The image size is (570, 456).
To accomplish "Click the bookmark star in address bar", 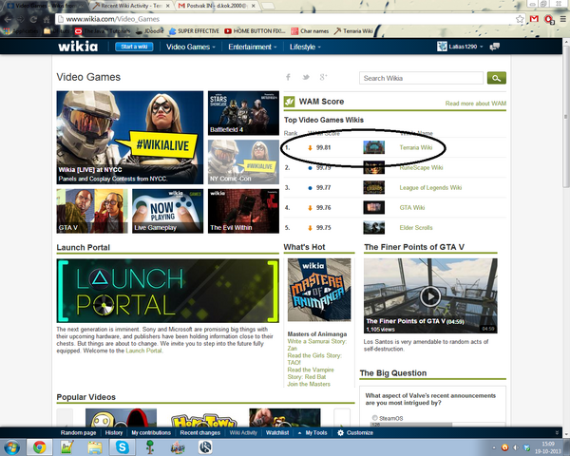I will tap(520, 19).
